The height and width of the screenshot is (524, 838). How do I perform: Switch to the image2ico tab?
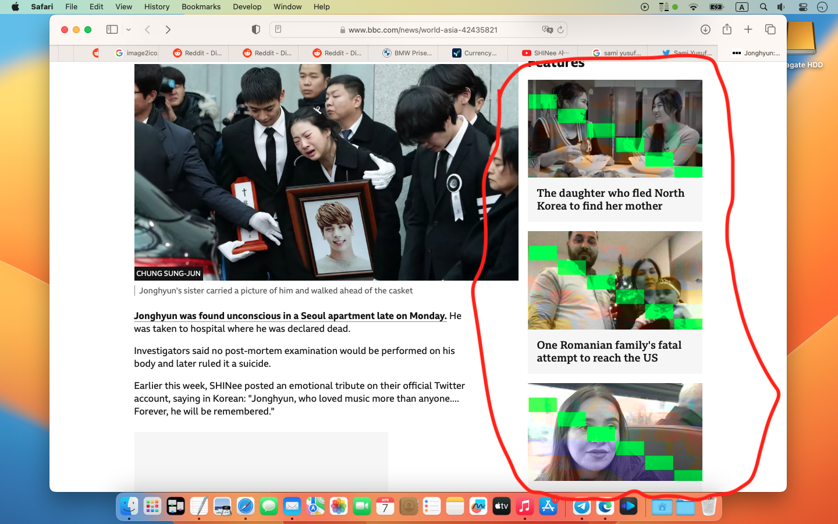tap(137, 53)
